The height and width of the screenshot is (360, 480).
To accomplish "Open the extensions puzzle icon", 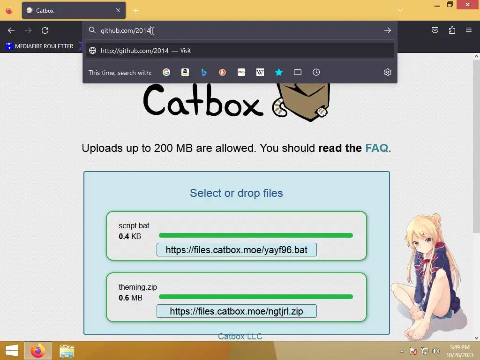I will (x=452, y=30).
